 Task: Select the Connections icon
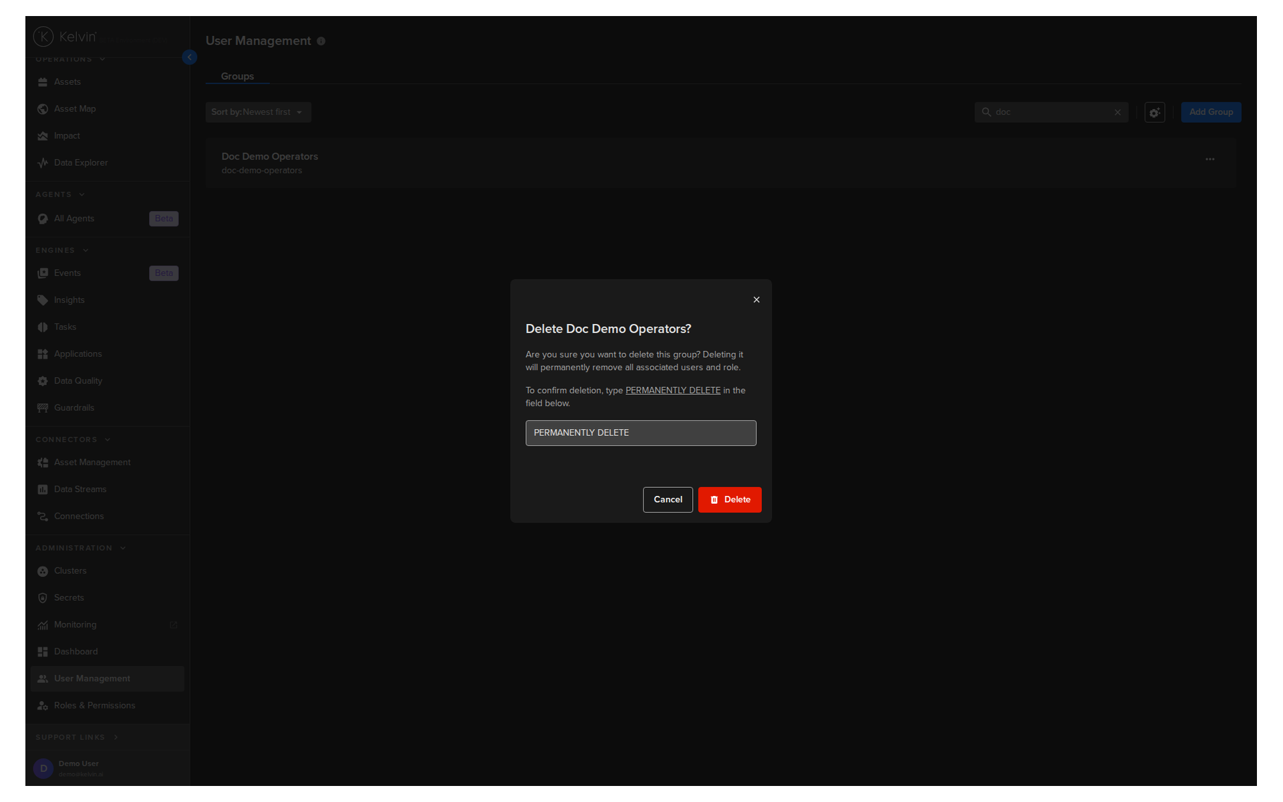43,517
